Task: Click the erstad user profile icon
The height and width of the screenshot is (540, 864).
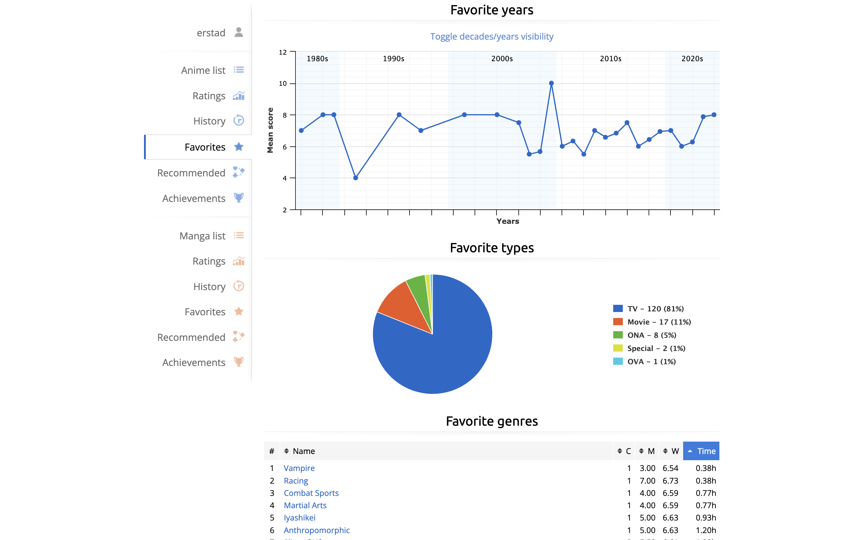Action: point(238,32)
